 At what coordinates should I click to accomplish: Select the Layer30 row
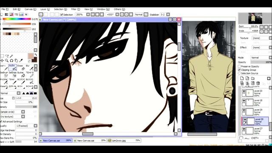tap(255, 121)
